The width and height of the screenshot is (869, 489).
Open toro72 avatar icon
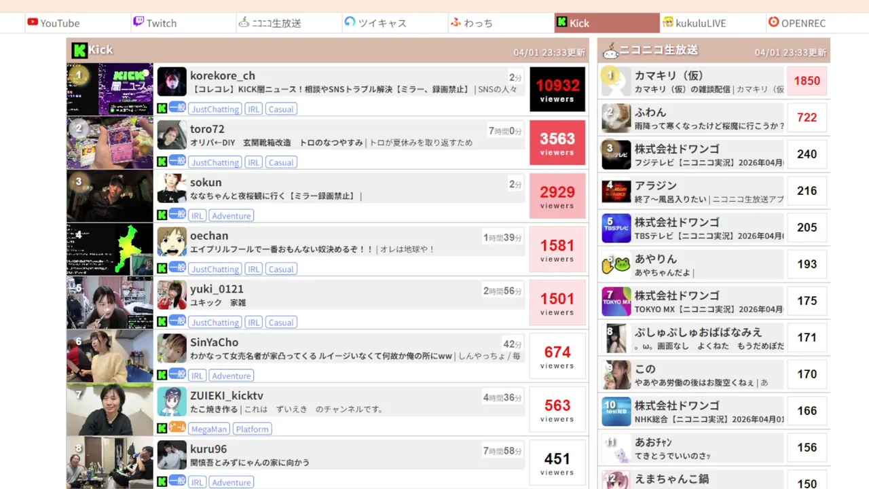[x=172, y=135]
